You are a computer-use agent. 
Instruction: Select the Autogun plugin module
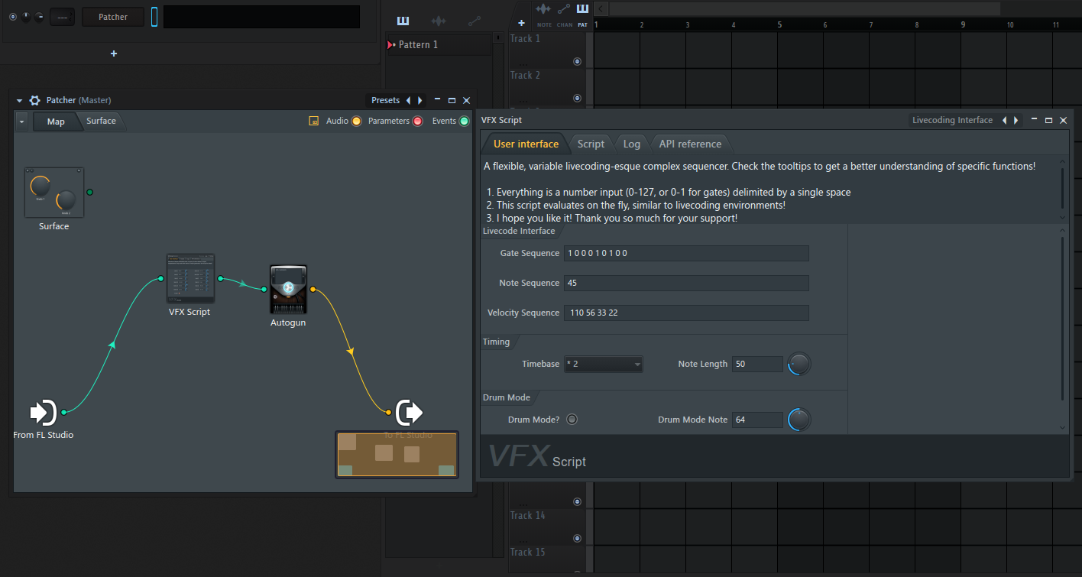pyautogui.click(x=289, y=290)
